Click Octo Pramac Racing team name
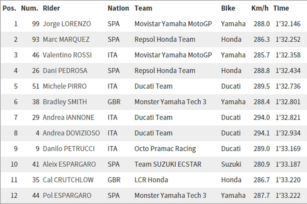This screenshot has width=307, height=204. coord(165,149)
